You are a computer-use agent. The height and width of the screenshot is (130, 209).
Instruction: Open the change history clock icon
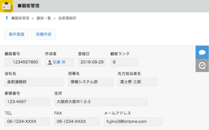click(x=202, y=66)
